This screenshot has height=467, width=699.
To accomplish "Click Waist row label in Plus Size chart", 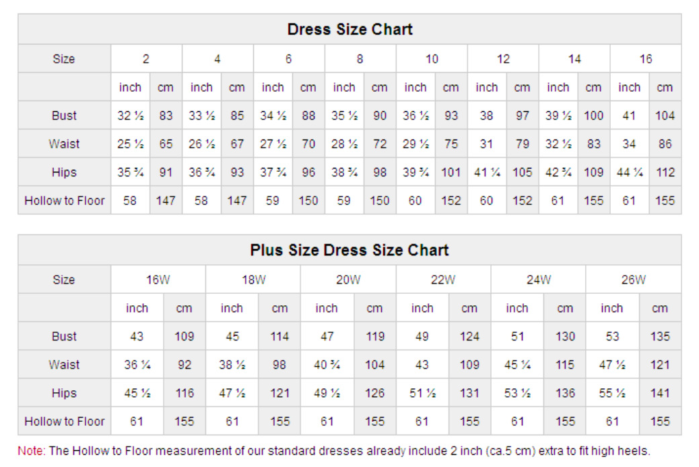I will click(64, 365).
